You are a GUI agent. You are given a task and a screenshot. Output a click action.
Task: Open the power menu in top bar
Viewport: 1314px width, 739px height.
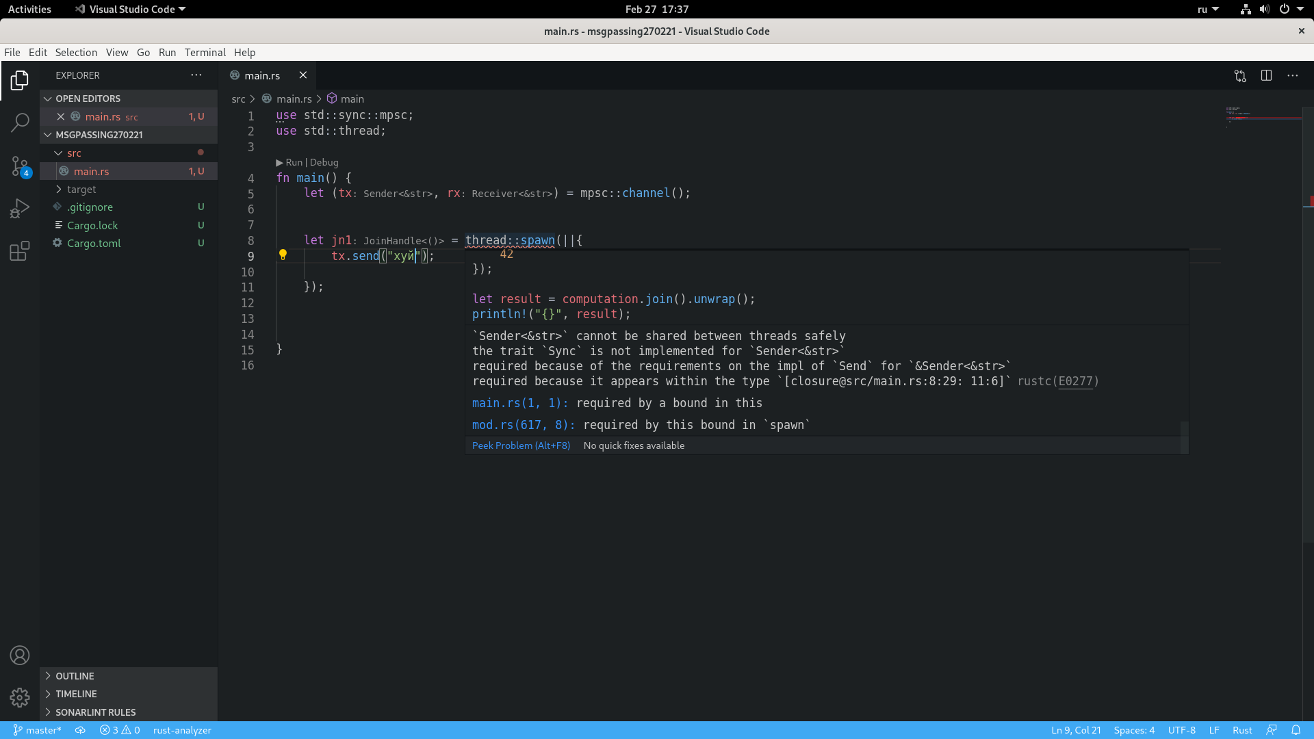coord(1291,9)
